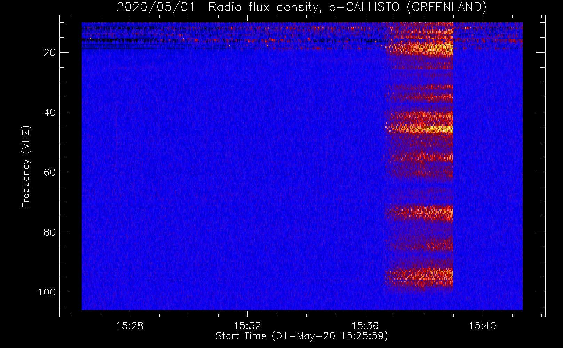Click the 15:32 time tick label
The image size is (563, 348).
point(247,326)
